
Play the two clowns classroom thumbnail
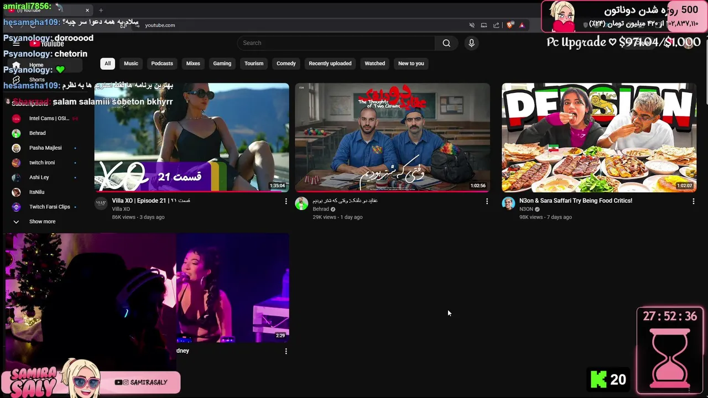click(x=392, y=137)
